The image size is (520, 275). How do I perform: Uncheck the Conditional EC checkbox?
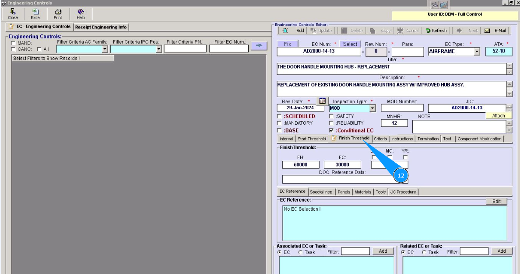click(331, 130)
